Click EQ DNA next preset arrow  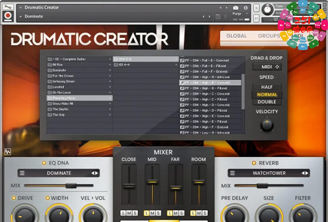pyautogui.click(x=97, y=173)
